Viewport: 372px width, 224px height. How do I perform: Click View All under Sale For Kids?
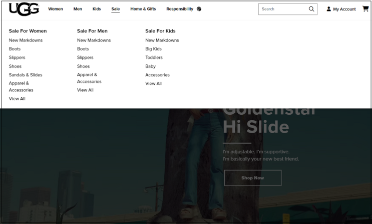click(154, 83)
